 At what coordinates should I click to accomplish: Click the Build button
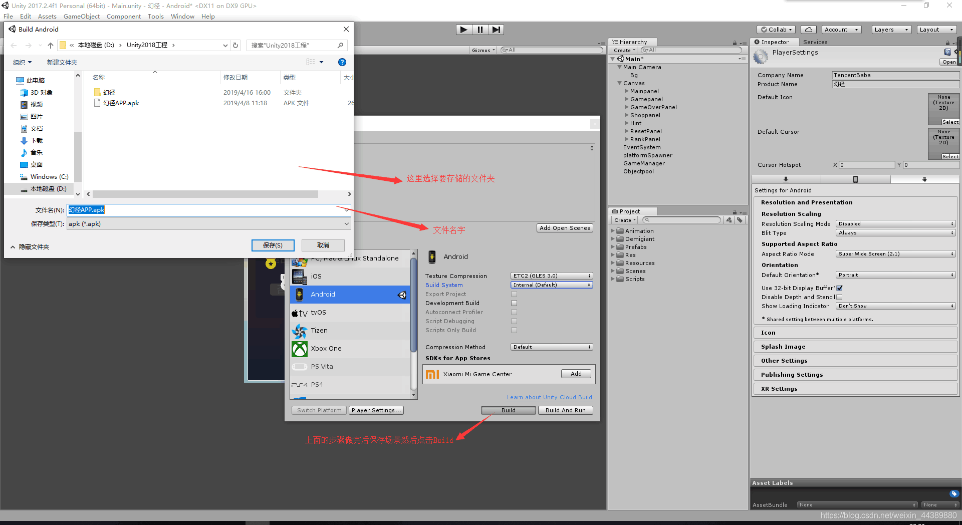pos(509,410)
